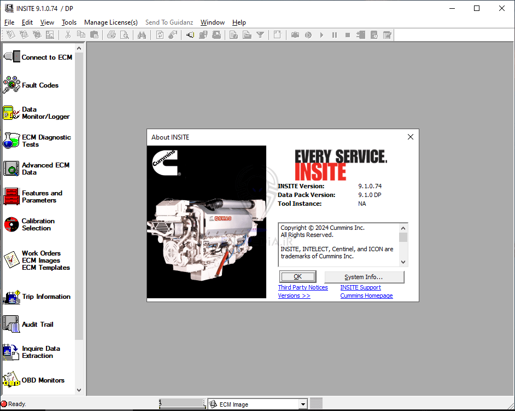
Task: Open the Fault Codes view
Action: [31, 85]
